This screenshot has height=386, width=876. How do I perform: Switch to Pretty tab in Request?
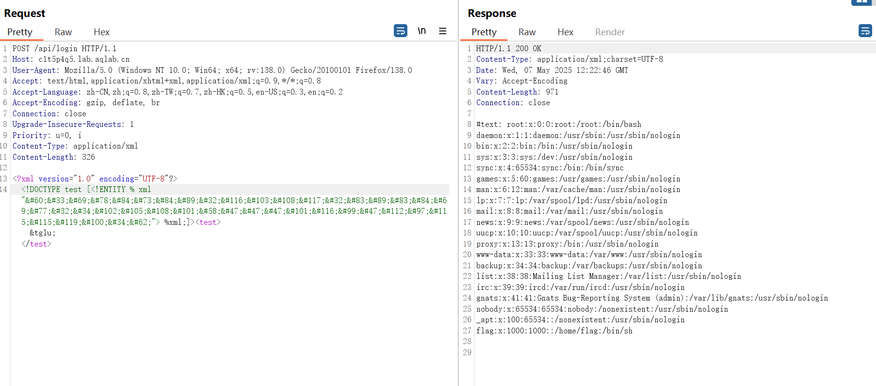(20, 32)
